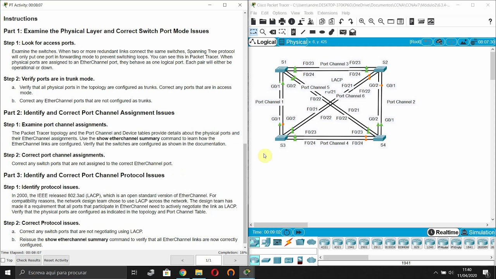The width and height of the screenshot is (496, 279).
Task: Click switch S1 in topology
Action: coord(282,69)
